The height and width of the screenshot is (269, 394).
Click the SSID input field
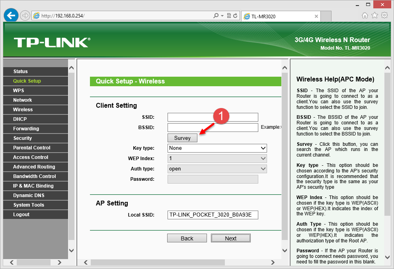[x=213, y=117]
